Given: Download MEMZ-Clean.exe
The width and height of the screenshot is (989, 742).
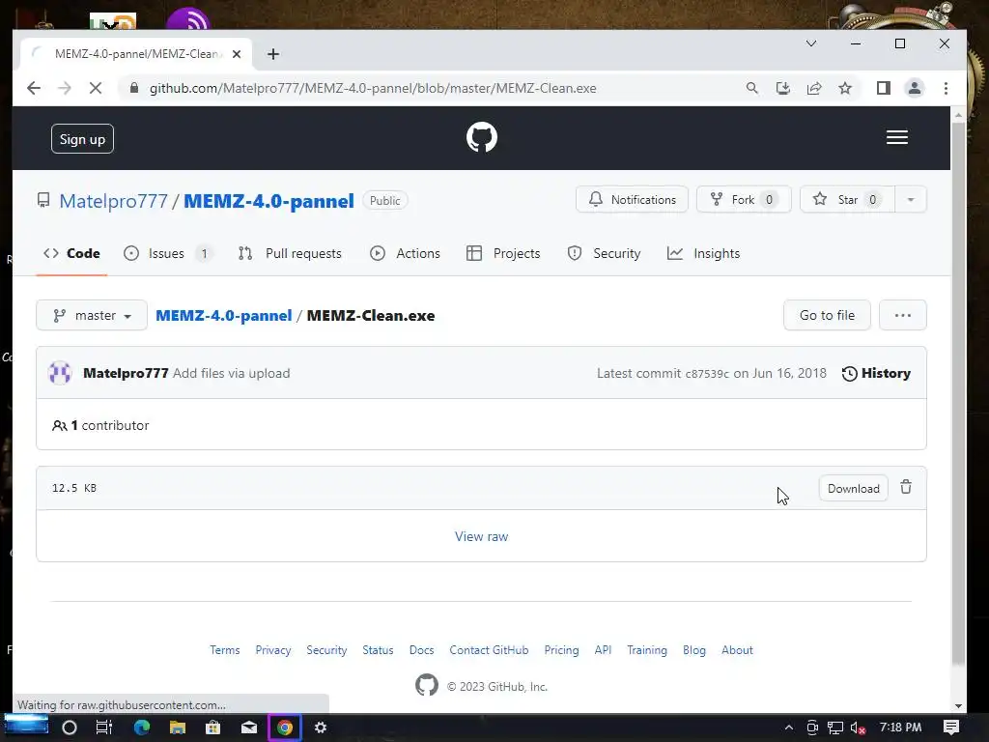Looking at the screenshot, I should 854,488.
